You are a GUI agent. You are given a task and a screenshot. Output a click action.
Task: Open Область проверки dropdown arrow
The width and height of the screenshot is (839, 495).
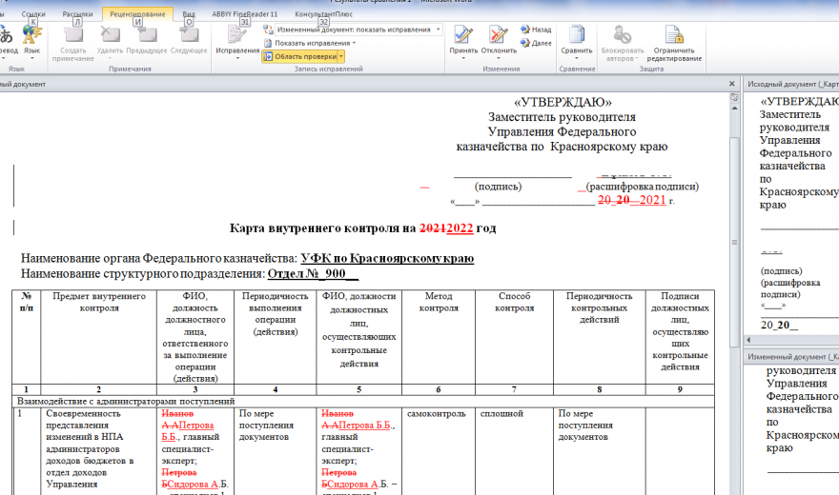tap(341, 56)
